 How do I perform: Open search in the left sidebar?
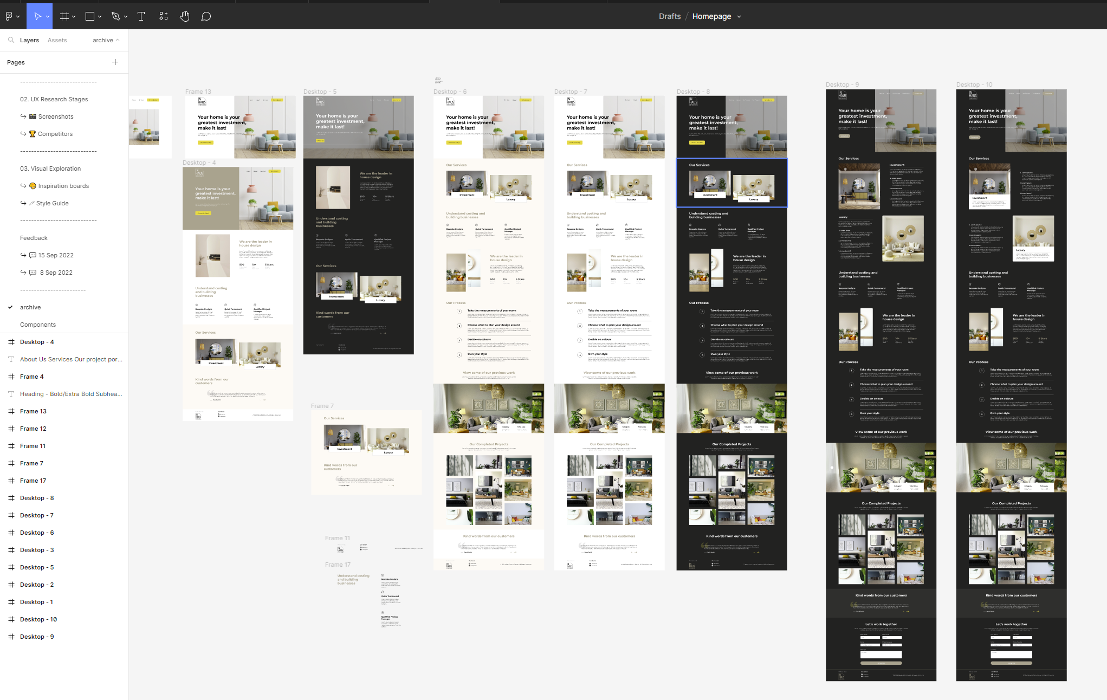pyautogui.click(x=11, y=40)
